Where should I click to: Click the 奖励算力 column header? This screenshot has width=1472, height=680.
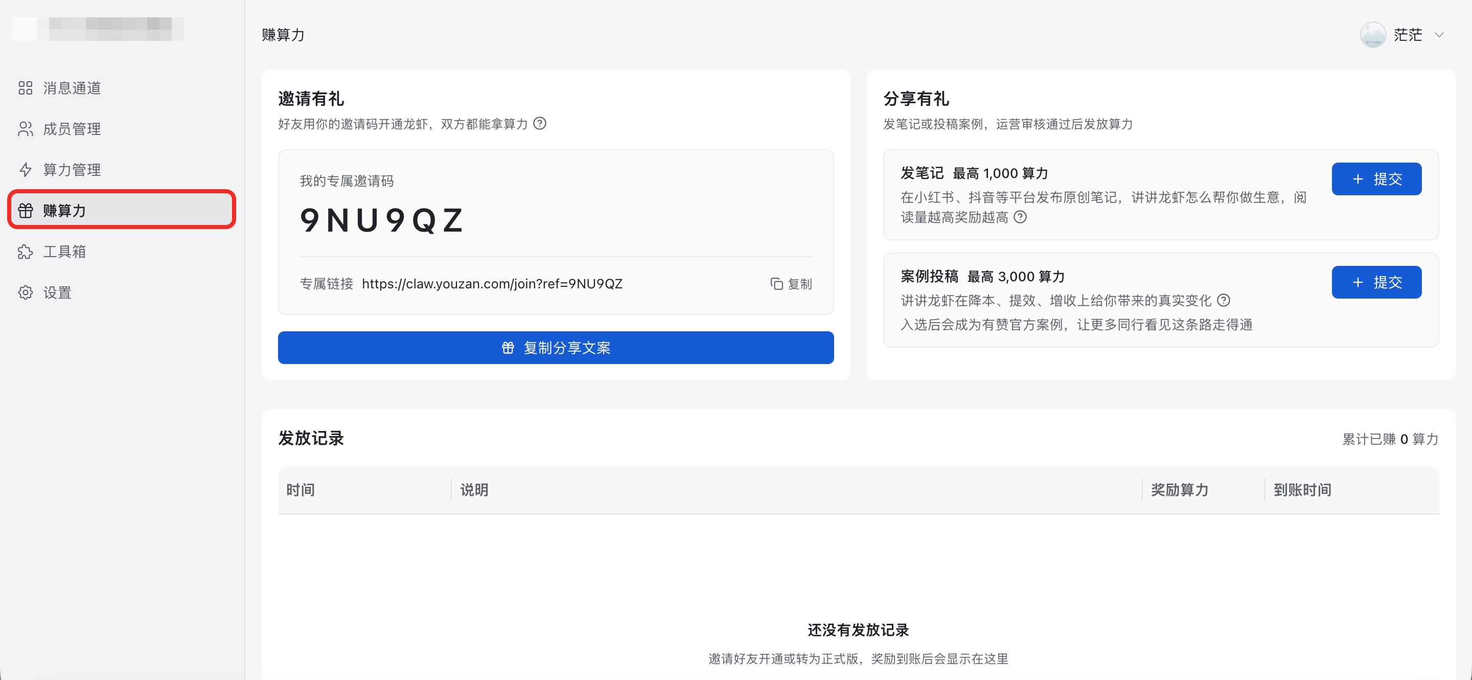pos(1180,490)
